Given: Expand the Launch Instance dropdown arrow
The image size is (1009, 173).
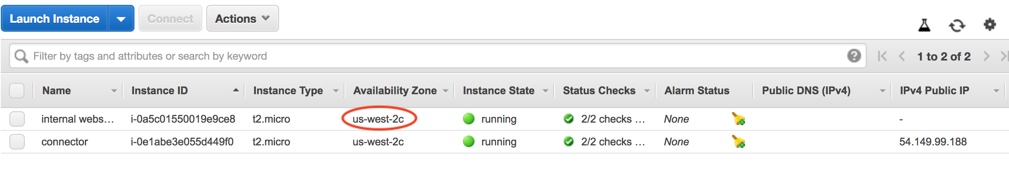Looking at the screenshot, I should click(x=121, y=19).
